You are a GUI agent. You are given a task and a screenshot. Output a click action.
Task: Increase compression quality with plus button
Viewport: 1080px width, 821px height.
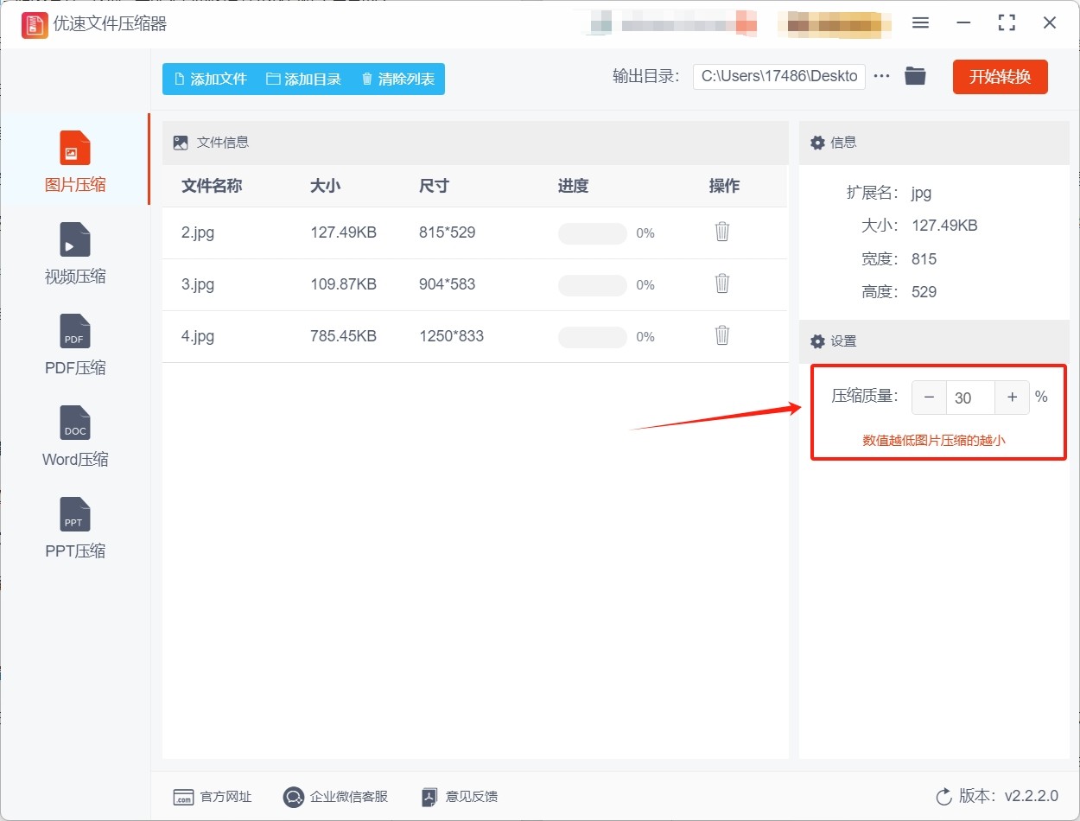click(1012, 398)
